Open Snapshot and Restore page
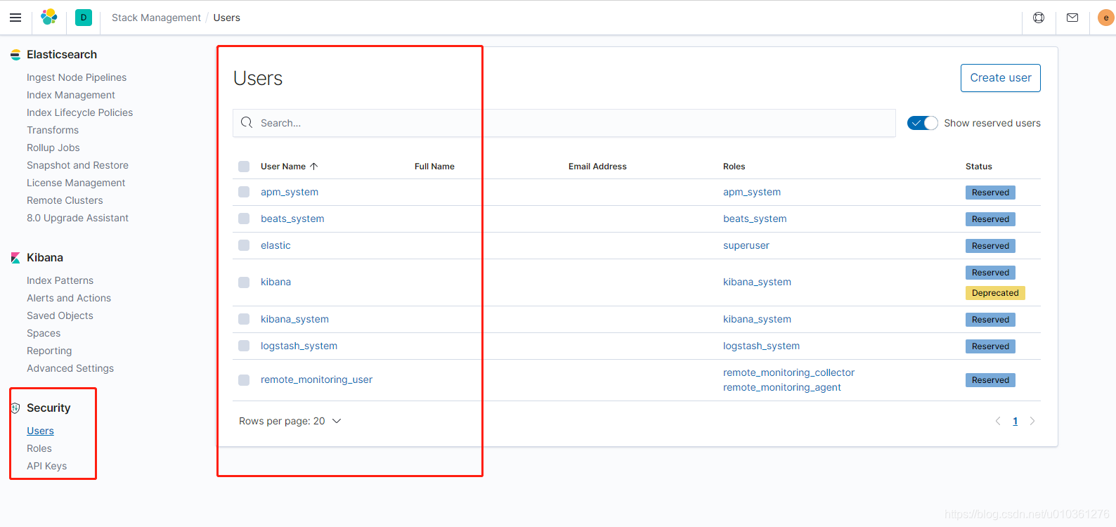1116x527 pixels. click(77, 165)
